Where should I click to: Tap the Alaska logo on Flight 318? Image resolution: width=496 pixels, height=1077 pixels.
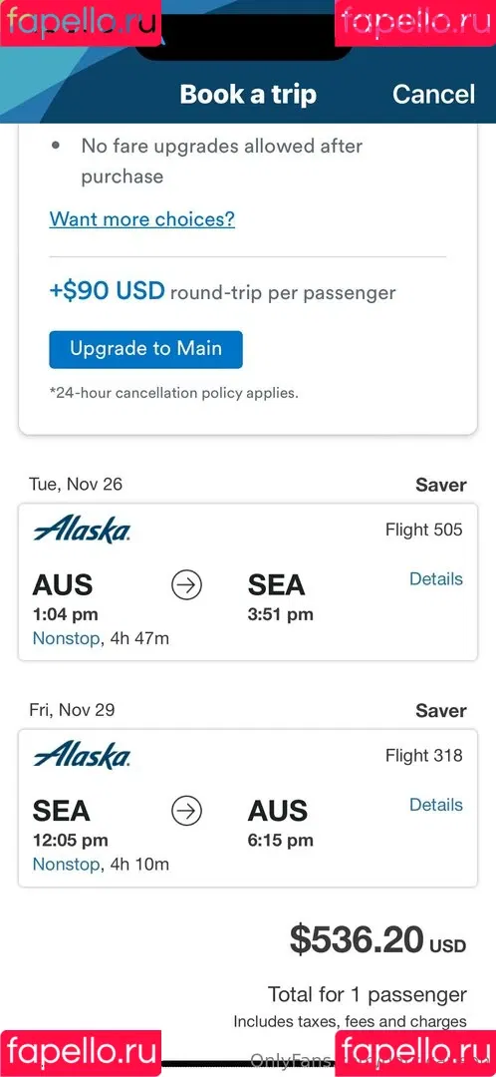coord(82,756)
